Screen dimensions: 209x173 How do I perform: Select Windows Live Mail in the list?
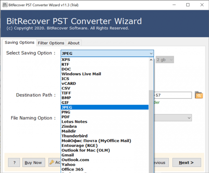pos(104,74)
